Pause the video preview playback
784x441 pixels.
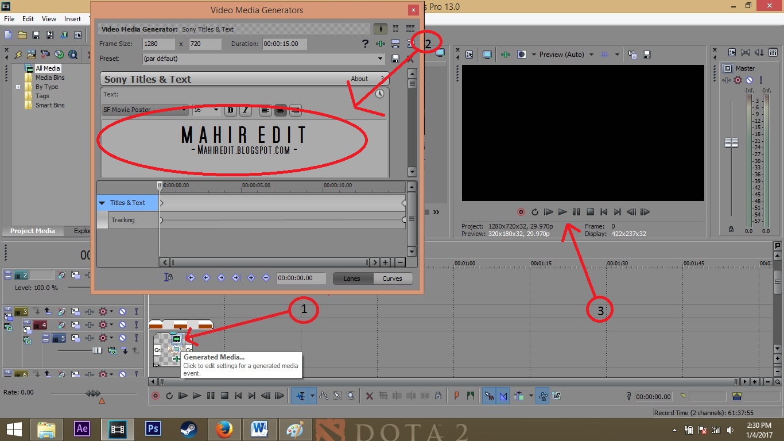coord(576,212)
